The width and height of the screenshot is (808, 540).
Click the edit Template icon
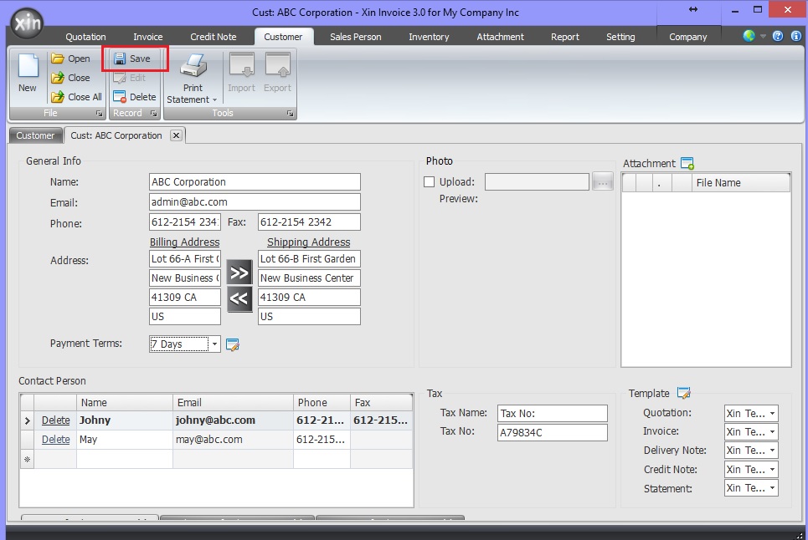click(x=683, y=394)
